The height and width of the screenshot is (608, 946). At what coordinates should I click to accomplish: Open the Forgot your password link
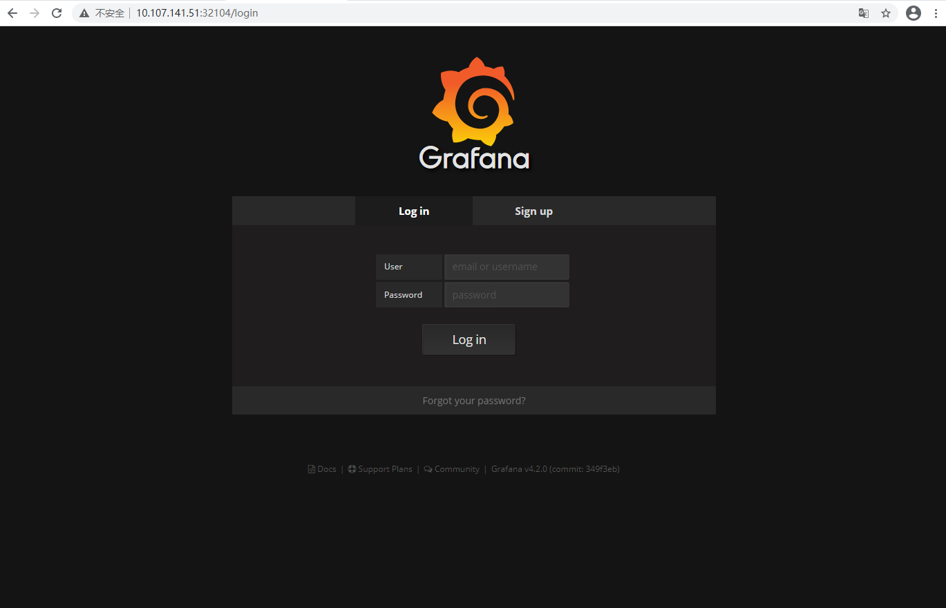[474, 401]
